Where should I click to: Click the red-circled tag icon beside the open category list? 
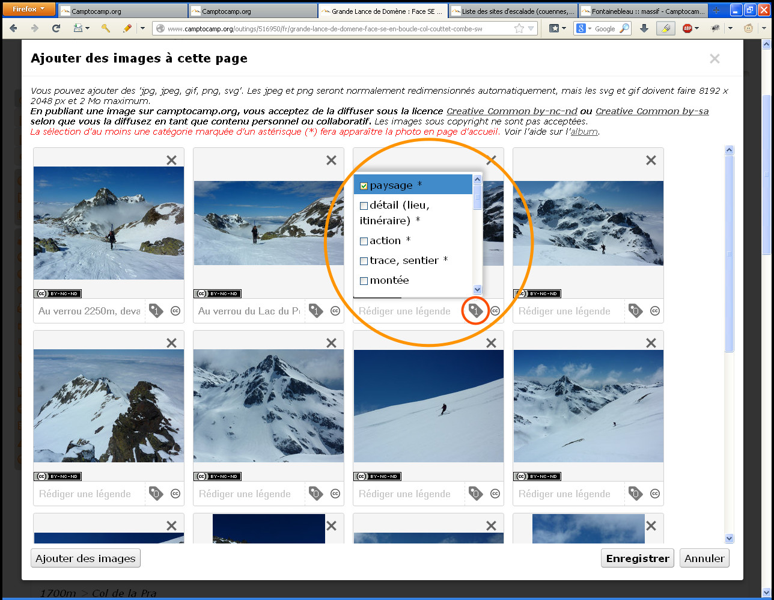tap(475, 311)
